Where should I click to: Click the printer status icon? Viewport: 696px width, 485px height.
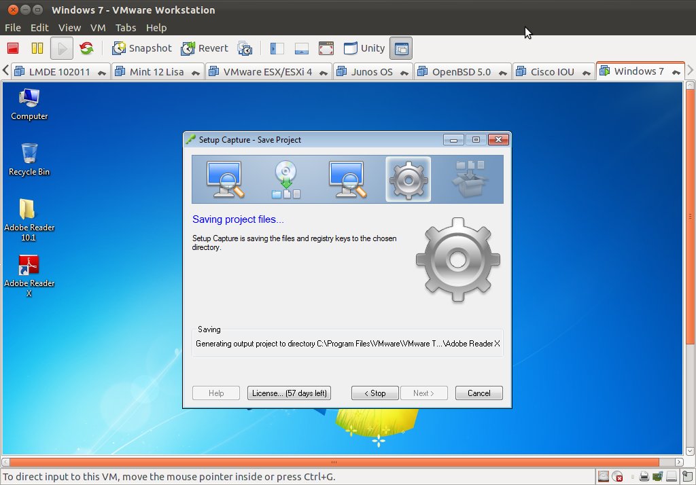pos(644,476)
